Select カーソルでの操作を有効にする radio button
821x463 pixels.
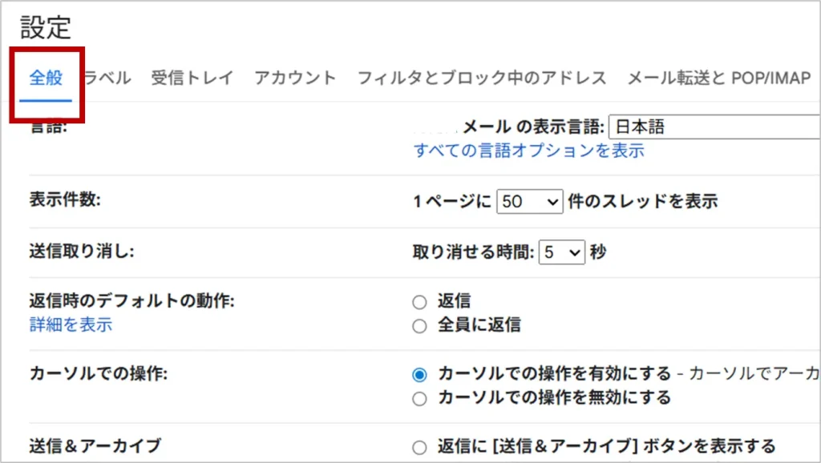click(x=419, y=374)
